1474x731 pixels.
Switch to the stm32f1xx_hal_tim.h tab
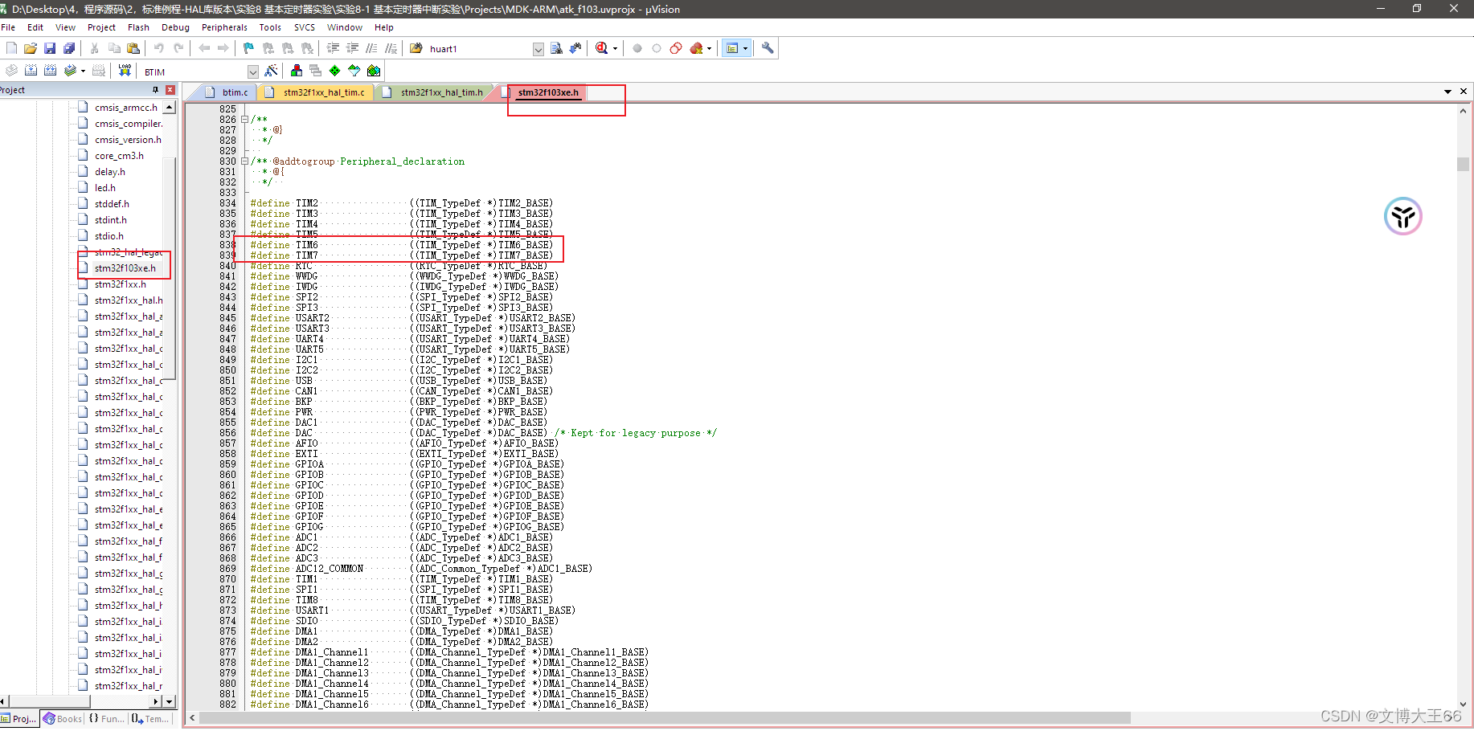[x=434, y=92]
